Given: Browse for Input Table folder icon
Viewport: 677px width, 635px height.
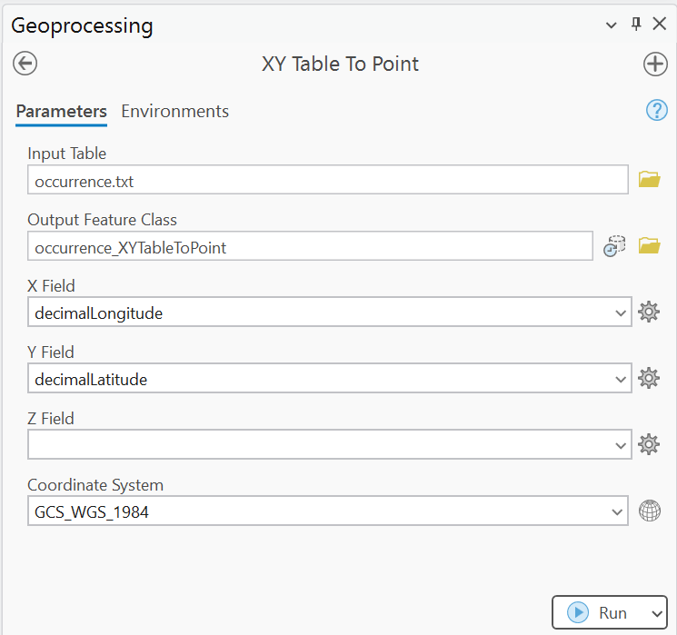Looking at the screenshot, I should (649, 180).
